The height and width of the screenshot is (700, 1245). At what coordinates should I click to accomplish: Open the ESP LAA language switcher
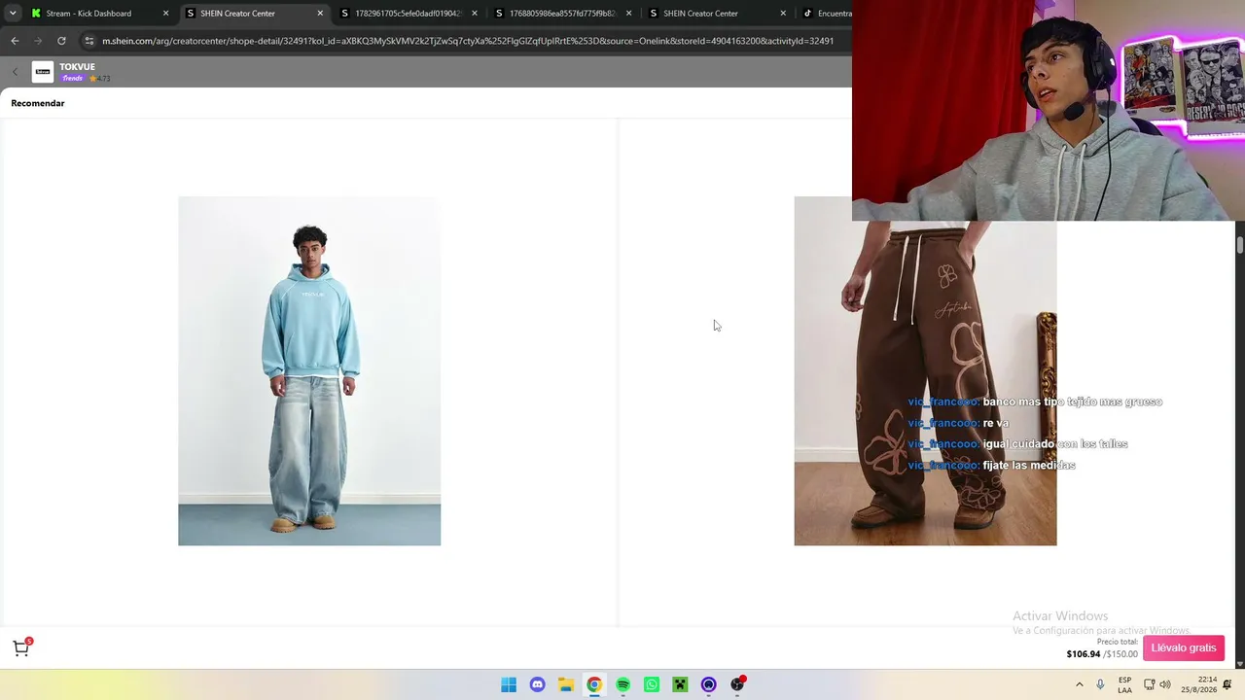point(1124,684)
